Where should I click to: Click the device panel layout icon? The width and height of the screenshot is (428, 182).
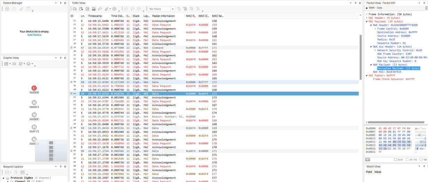point(28,9)
